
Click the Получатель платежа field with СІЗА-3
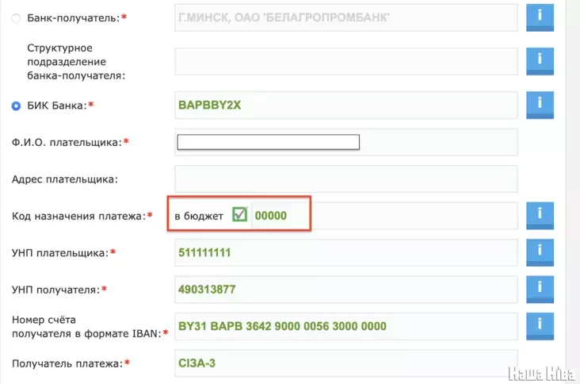[345, 363]
